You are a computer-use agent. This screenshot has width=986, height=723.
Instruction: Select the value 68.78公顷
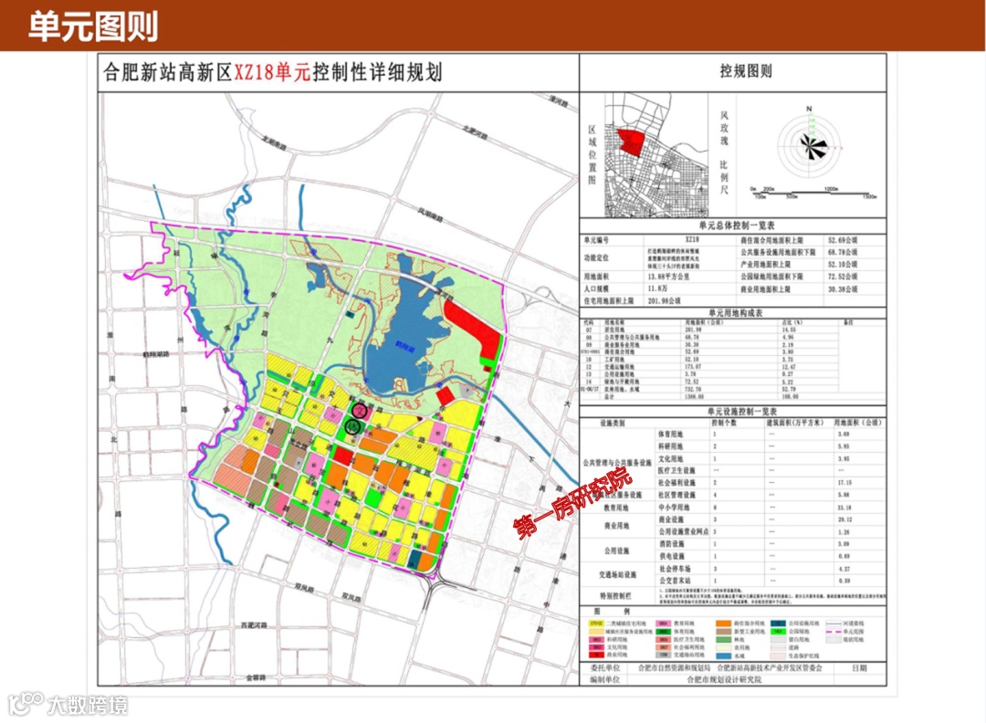click(844, 252)
